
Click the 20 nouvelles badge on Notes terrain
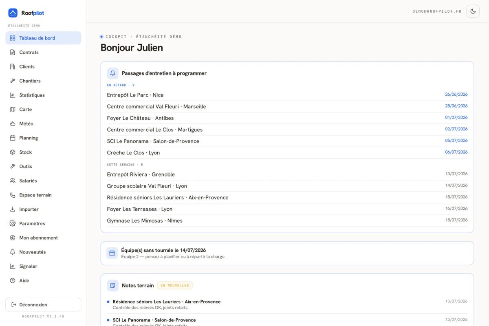(x=175, y=285)
